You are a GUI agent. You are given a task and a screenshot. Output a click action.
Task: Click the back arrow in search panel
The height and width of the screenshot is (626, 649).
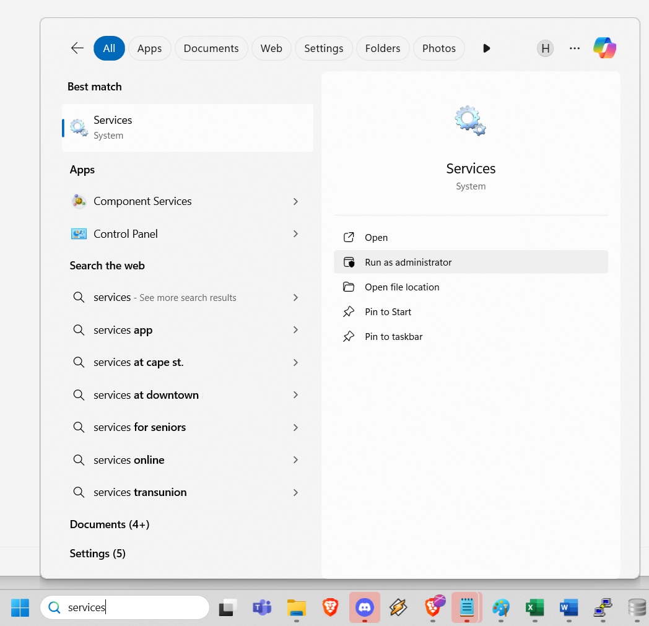[x=77, y=48]
